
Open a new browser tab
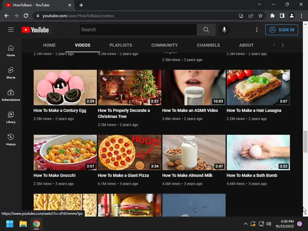click(x=81, y=5)
